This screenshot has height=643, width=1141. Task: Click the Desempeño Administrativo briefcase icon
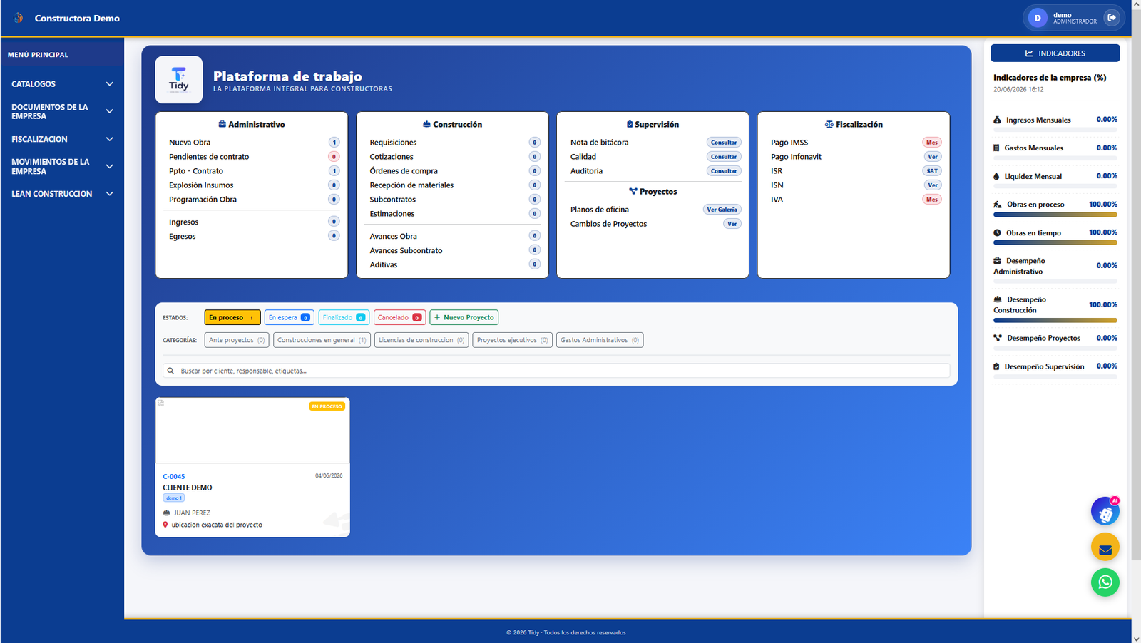997,261
